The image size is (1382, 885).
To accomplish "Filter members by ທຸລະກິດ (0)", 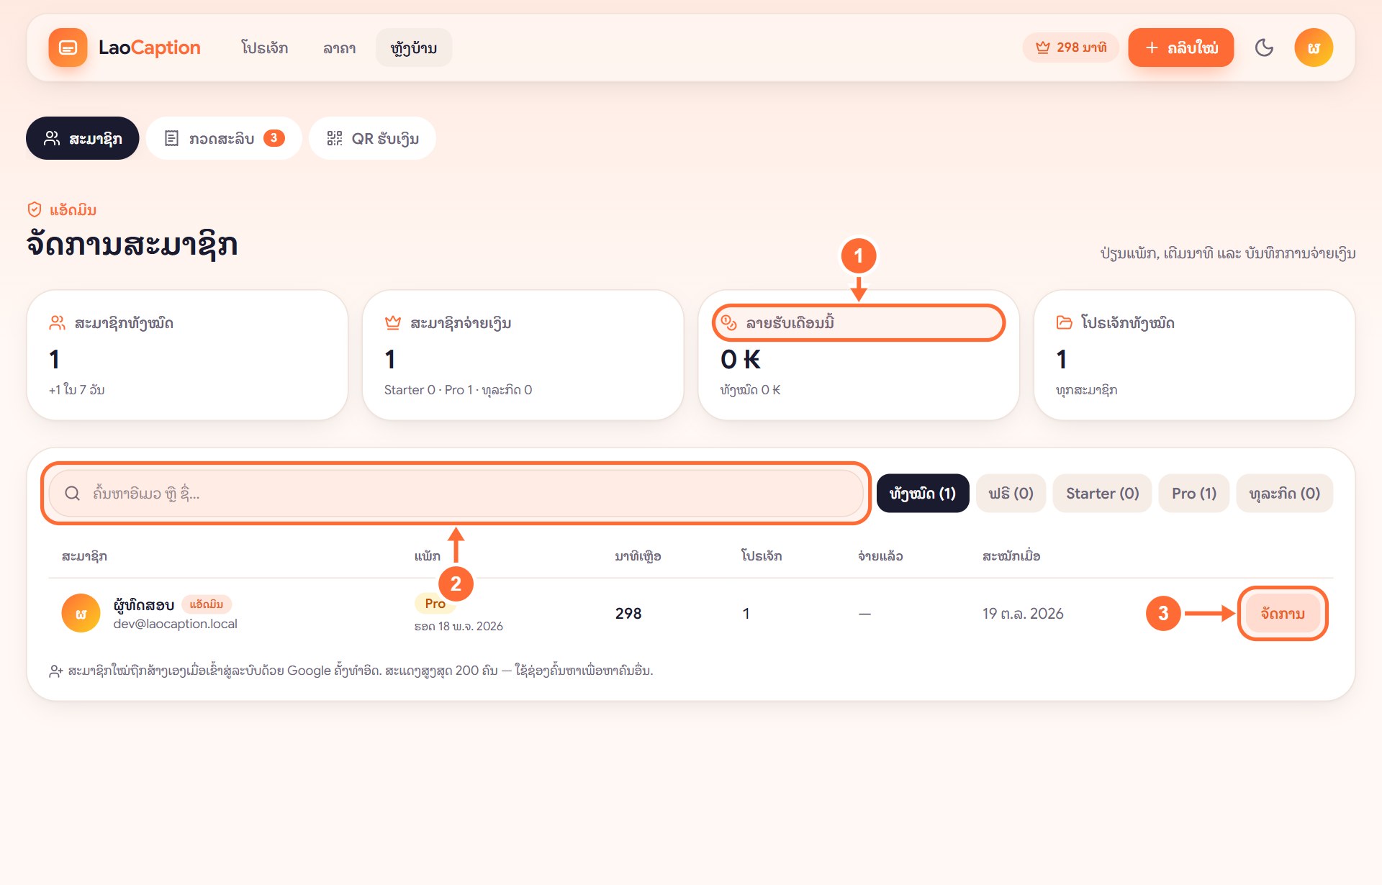I will [x=1284, y=494].
